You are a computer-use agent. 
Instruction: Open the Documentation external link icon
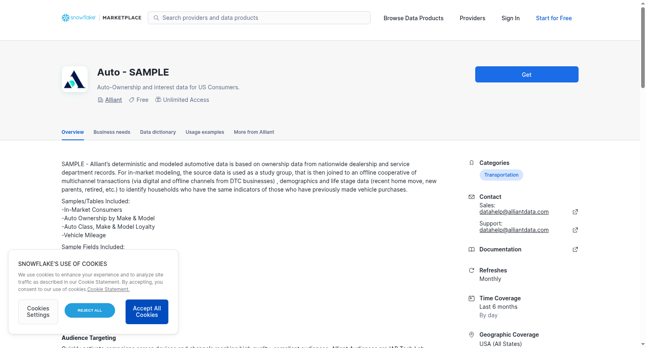575,249
